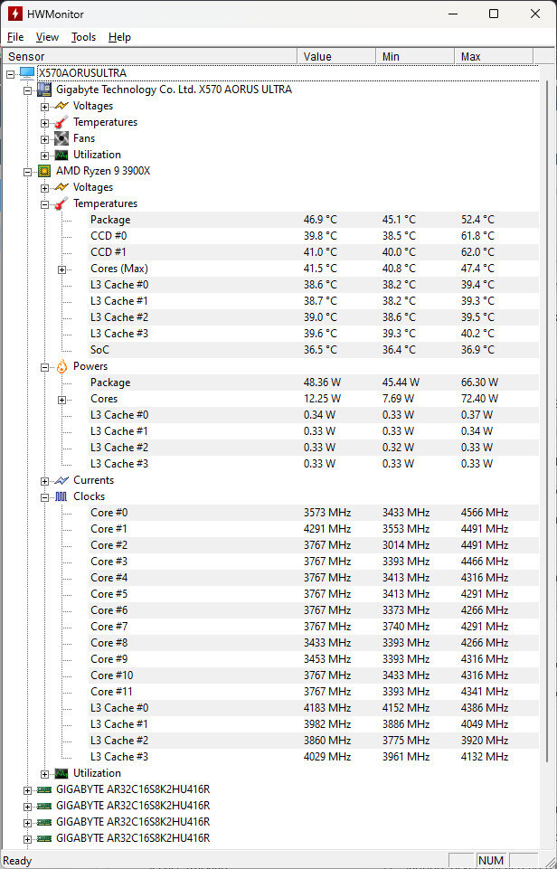
Task: Click the 4566 MHz max clock value
Action: [485, 513]
